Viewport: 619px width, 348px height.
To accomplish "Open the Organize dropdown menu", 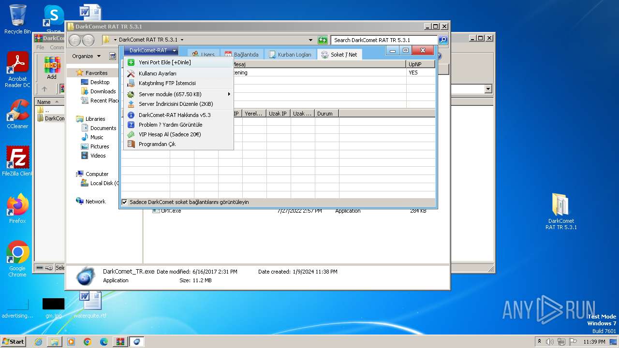I will (86, 56).
